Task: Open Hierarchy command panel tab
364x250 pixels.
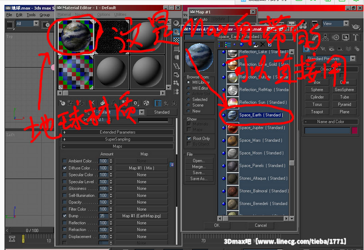Action: [x=326, y=37]
